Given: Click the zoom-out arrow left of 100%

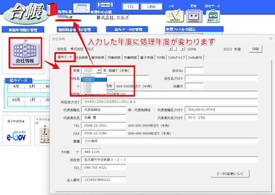Looking at the screenshot, I should (171, 49).
